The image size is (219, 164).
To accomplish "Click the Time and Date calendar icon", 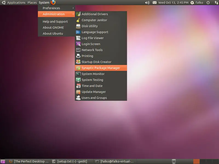I will [78, 86].
